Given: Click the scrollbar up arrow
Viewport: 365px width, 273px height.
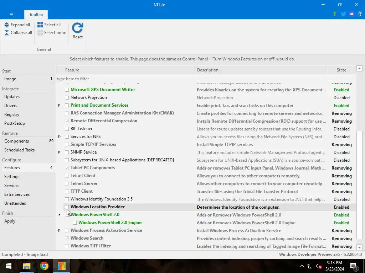Looking at the screenshot, I should pyautogui.click(x=359, y=69).
